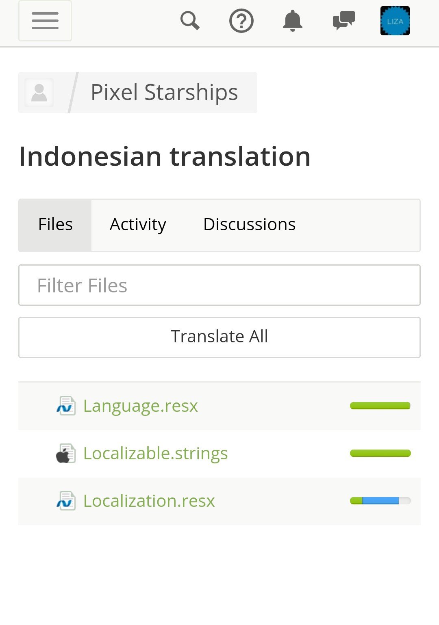Select the Files tab
Screen dimensions: 439x625
click(x=55, y=225)
